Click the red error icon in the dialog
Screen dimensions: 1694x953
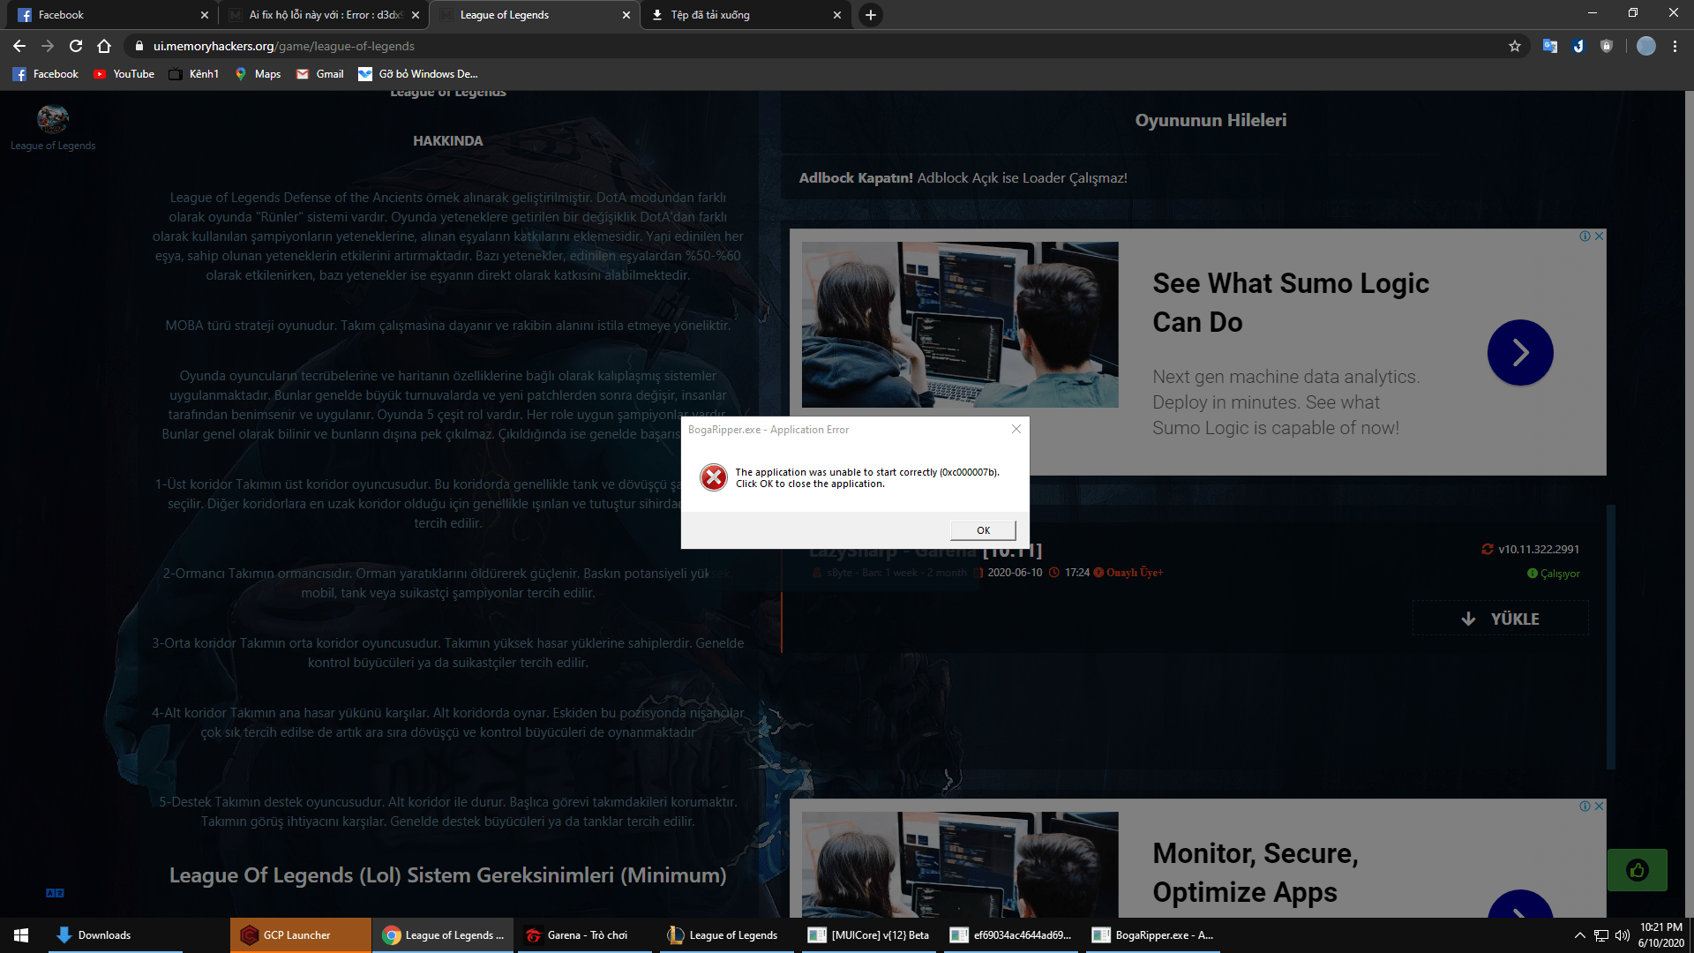coord(713,477)
